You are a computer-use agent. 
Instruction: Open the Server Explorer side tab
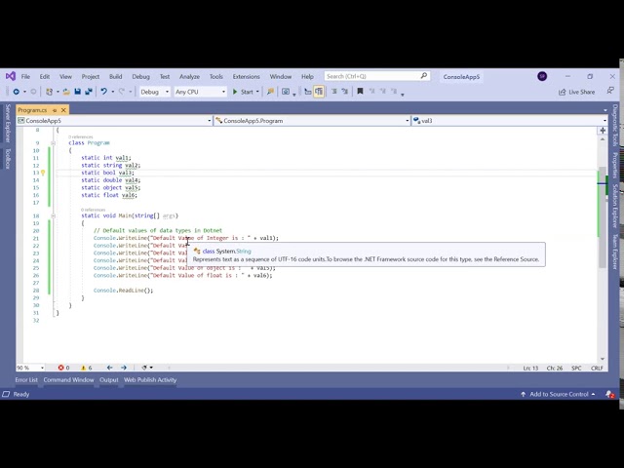pyautogui.click(x=8, y=123)
